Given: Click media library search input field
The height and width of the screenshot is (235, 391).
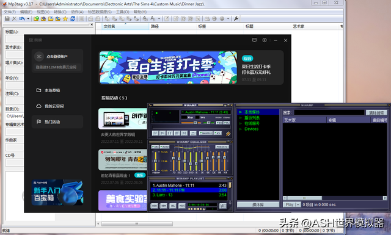Looking at the screenshot, I should pyautogui.click(x=329, y=113).
